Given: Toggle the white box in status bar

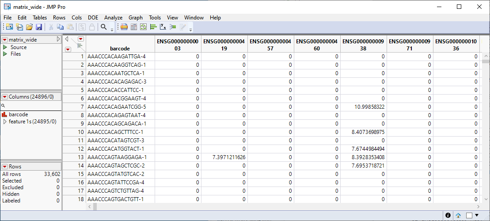Looking at the screenshot, I should point(469,215).
